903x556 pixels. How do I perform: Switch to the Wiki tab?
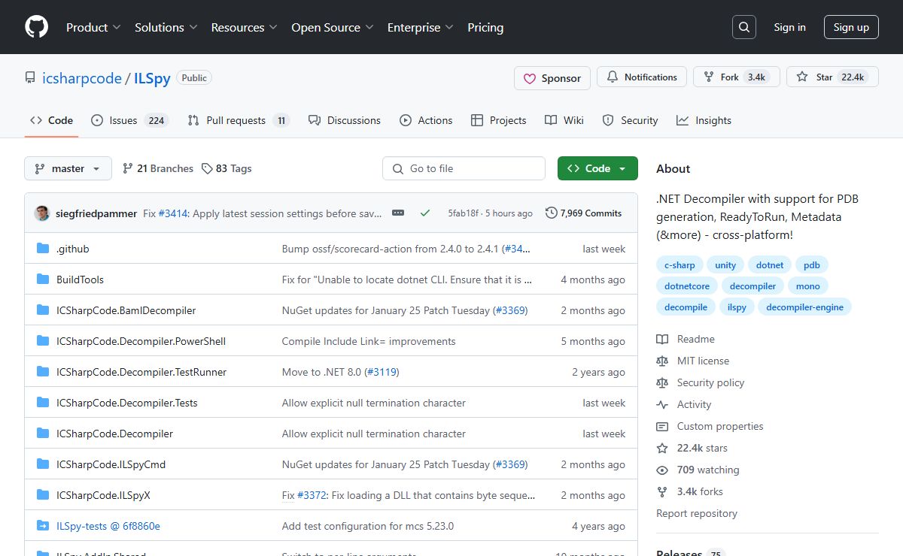click(x=564, y=120)
